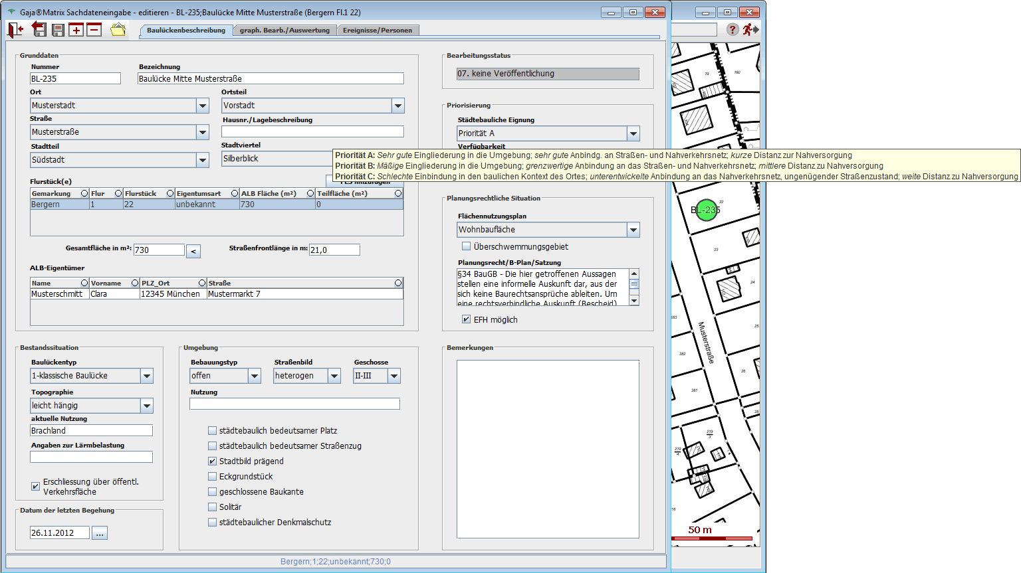Add new record with the plus icon
The width and height of the screenshot is (1021, 573).
coord(76,30)
